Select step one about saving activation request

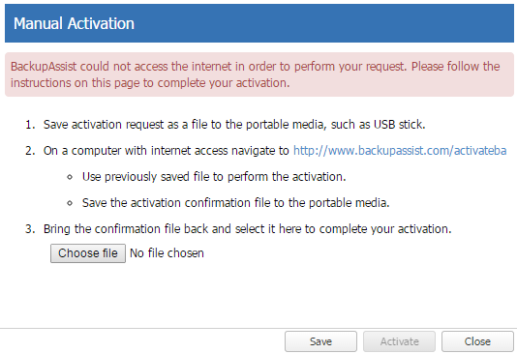pyautogui.click(x=234, y=125)
